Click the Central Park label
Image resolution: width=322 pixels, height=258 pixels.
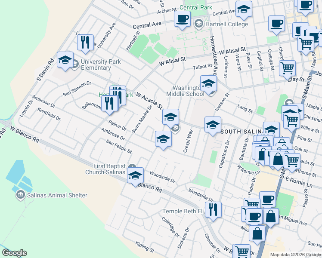pos(196,8)
